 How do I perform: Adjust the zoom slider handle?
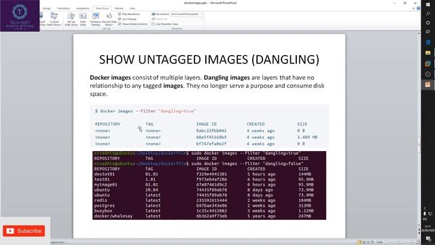(400, 242)
